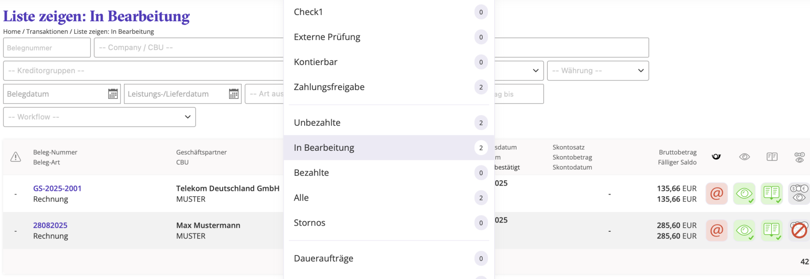Select Zahlungsfreigabe in the list menu
This screenshot has width=810, height=279.
coord(329,87)
